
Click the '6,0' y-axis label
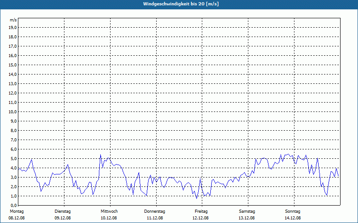pos(13,149)
